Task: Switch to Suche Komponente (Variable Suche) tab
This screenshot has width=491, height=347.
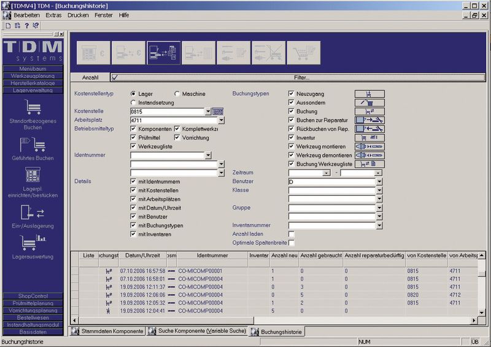Action: click(x=197, y=331)
